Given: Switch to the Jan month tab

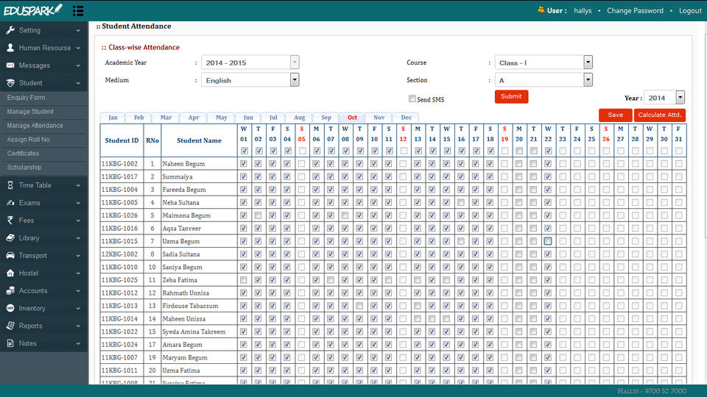Looking at the screenshot, I should click(113, 118).
